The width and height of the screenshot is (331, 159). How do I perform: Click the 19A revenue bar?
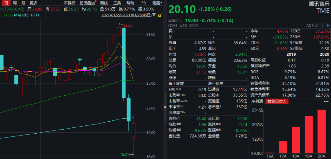pyautogui.click(x=309, y=135)
